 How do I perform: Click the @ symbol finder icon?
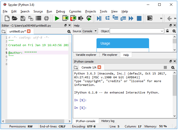(46, 18)
